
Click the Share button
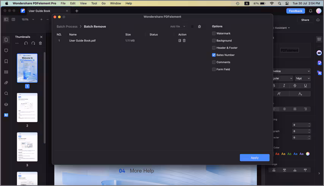point(305,20)
